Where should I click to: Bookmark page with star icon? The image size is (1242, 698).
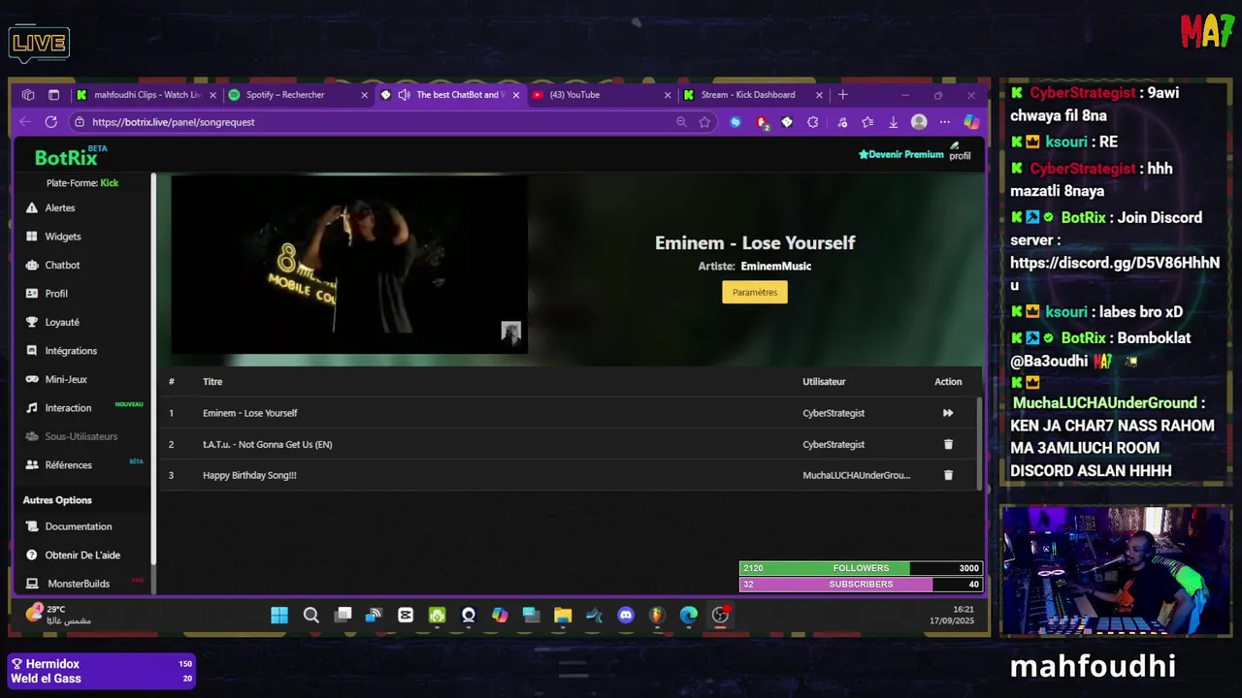[704, 122]
